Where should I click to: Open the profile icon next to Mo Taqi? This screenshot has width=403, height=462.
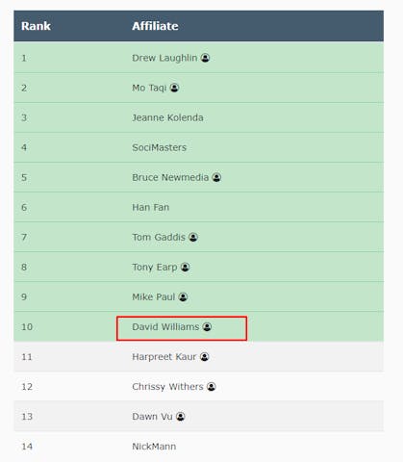[x=174, y=88]
